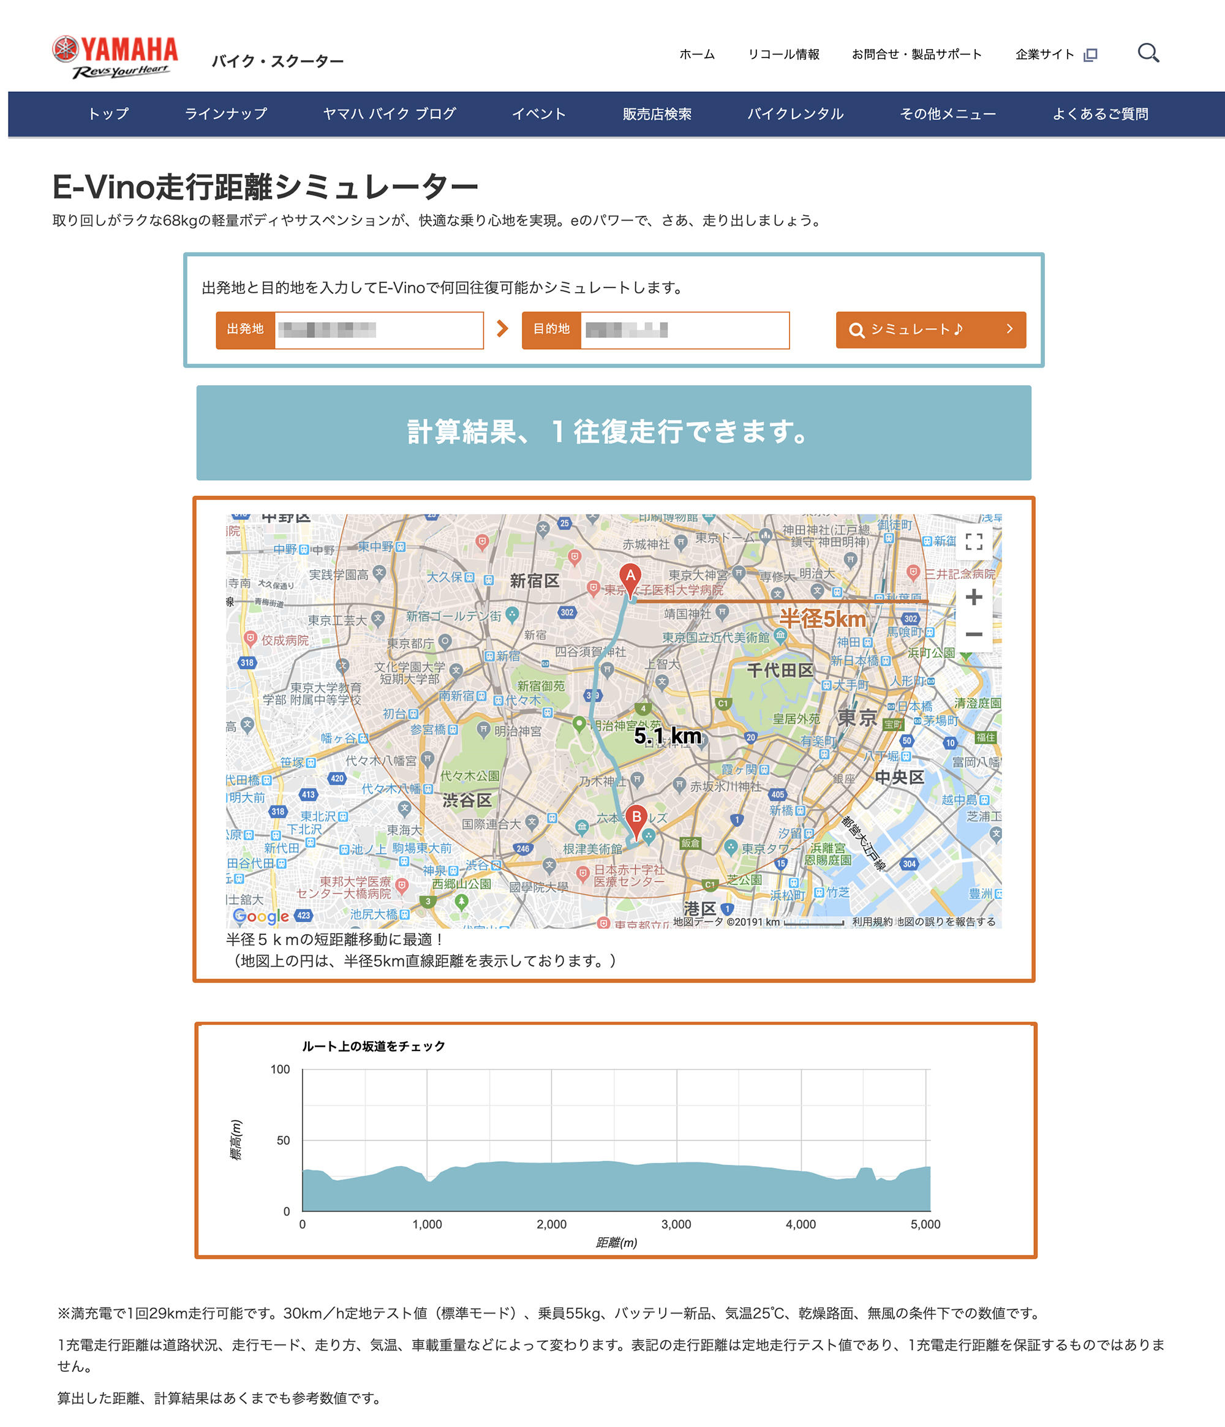
Task: Click the シミュレート button
Action: point(930,330)
